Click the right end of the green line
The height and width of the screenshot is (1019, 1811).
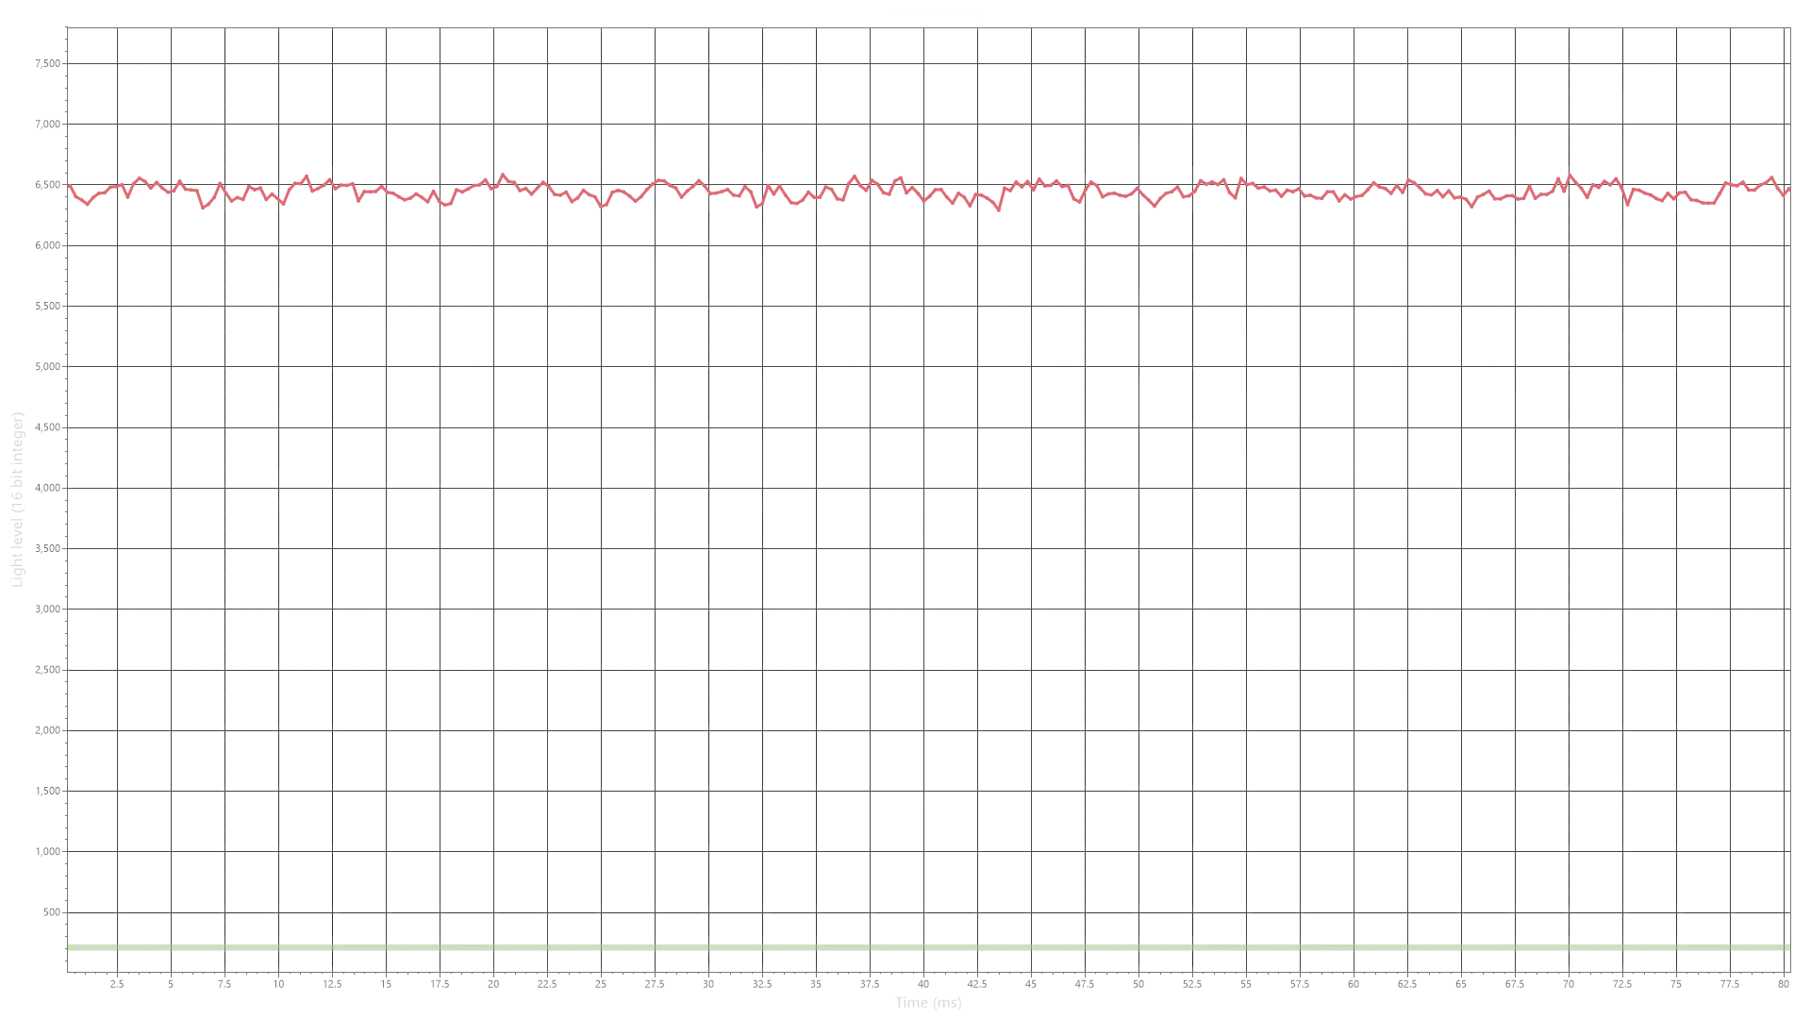[x=1786, y=946]
